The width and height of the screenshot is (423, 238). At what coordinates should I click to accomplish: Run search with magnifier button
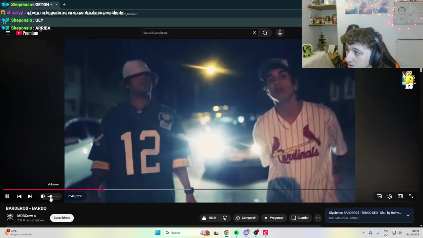tap(265, 33)
